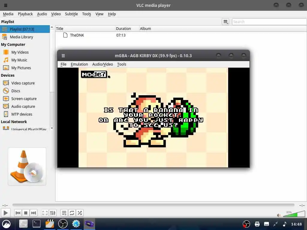Open the VLC Video menu
The width and height of the screenshot is (307, 230).
point(56,14)
